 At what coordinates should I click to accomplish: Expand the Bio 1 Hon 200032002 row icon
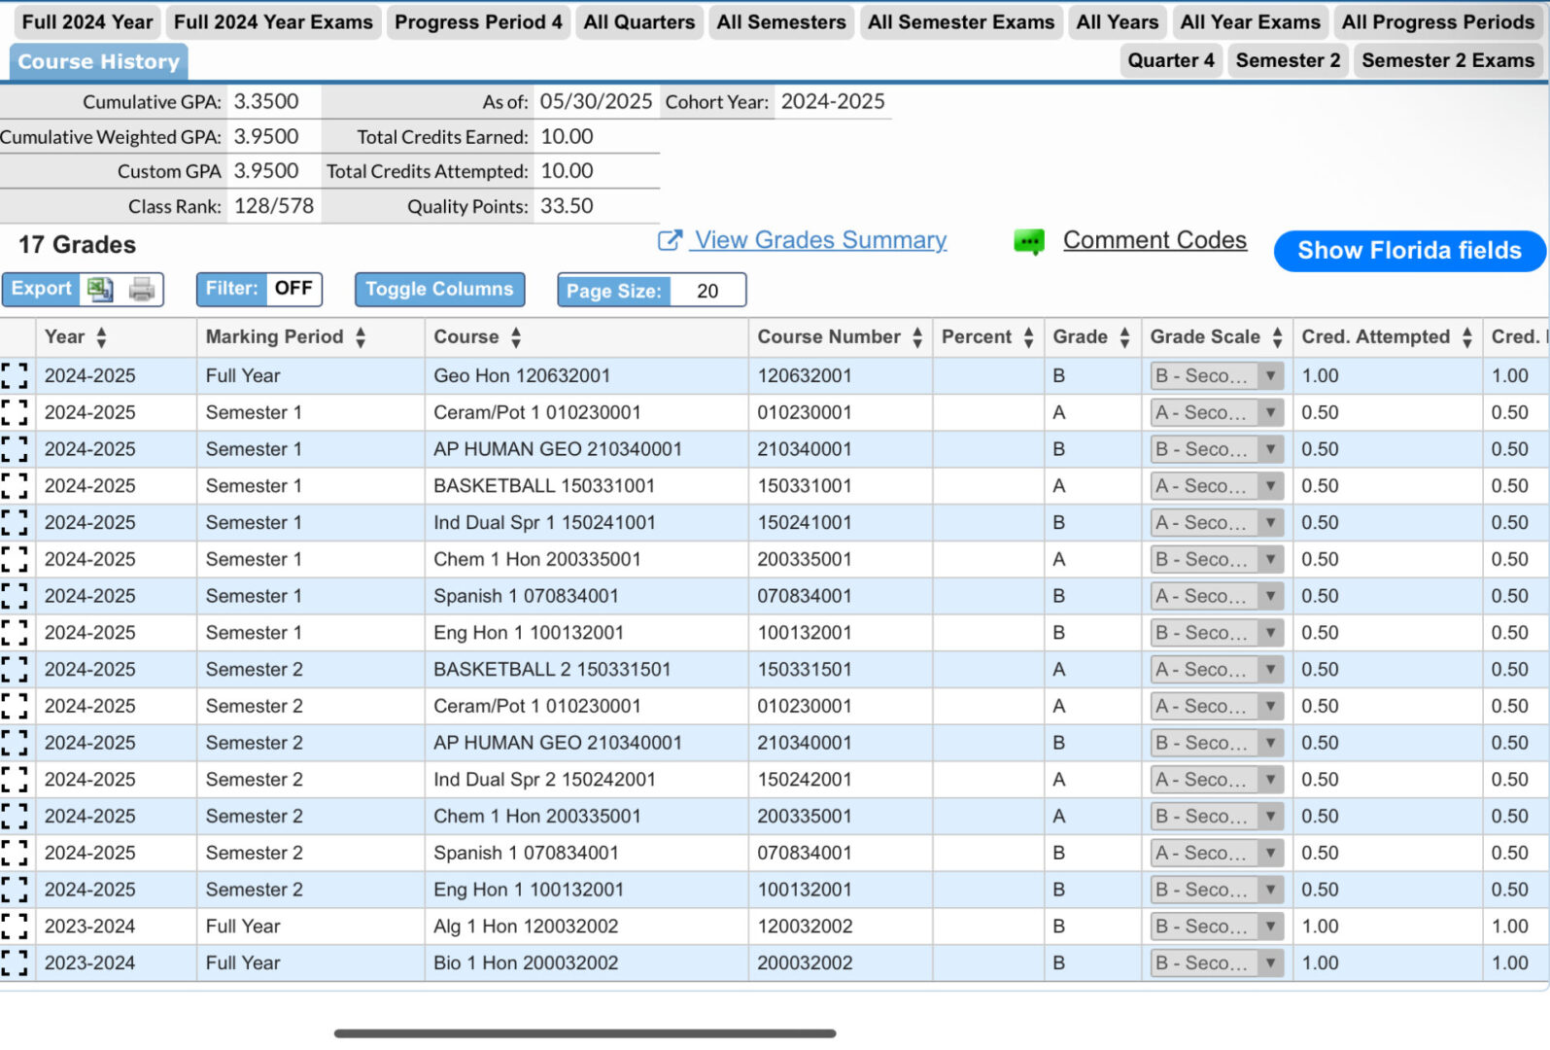[15, 962]
